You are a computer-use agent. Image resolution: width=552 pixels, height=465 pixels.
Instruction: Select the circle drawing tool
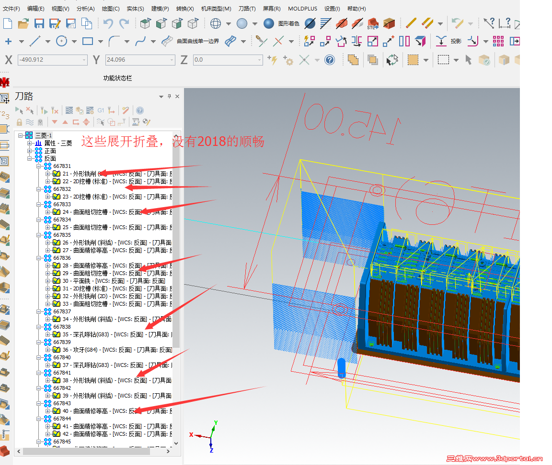point(61,41)
